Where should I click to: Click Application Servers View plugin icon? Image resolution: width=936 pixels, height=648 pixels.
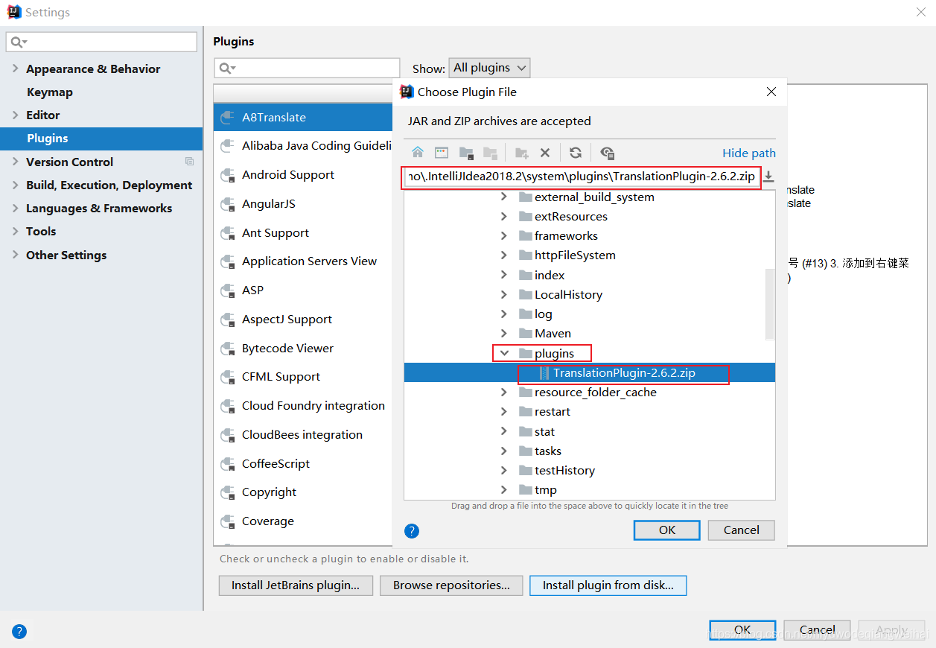[228, 261]
